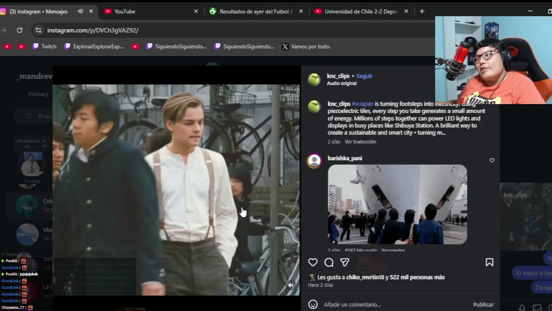Open the ship GIF in barishka_pani's comment
This screenshot has height=311, width=552.
397,204
